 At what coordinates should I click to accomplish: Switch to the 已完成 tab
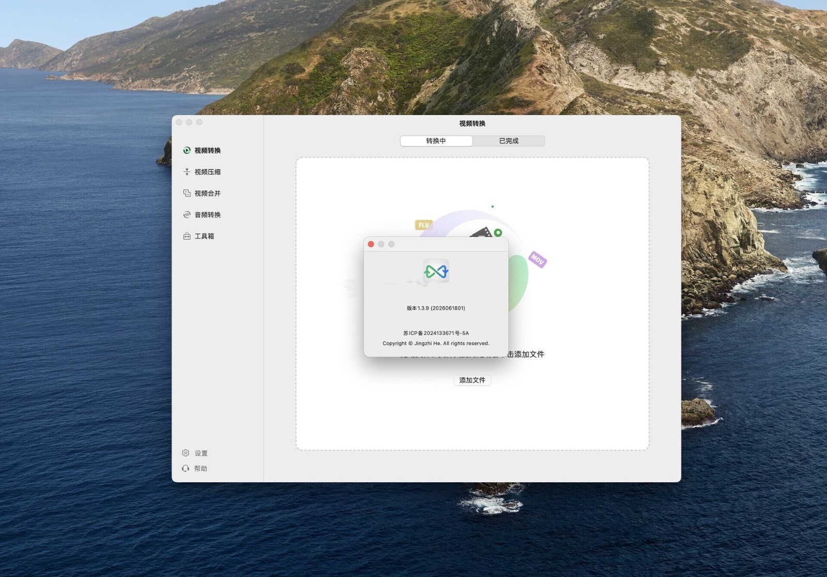(509, 141)
